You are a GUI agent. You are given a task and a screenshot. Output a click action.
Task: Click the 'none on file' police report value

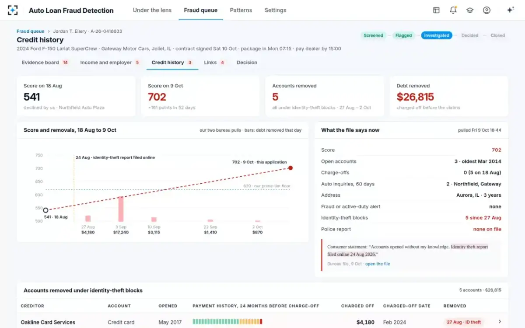[487, 229]
